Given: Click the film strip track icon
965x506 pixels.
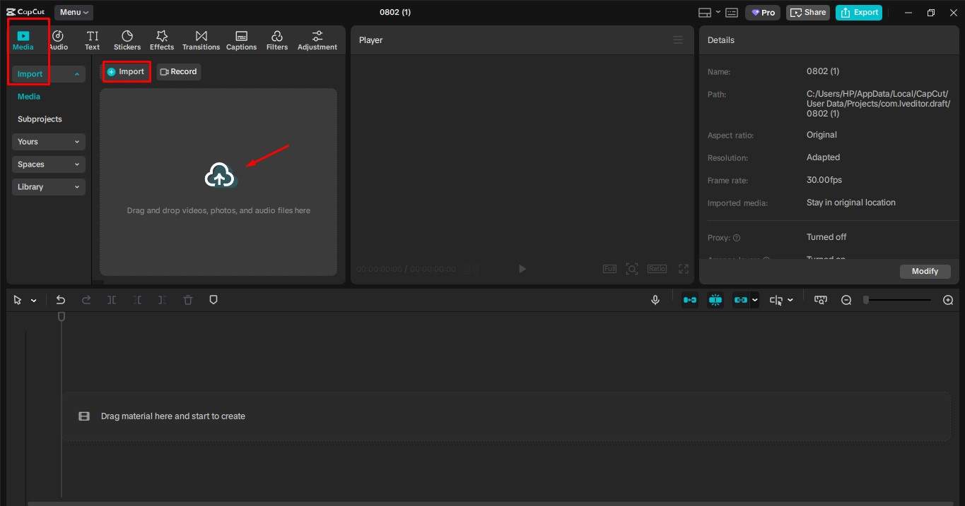Looking at the screenshot, I should [x=84, y=416].
